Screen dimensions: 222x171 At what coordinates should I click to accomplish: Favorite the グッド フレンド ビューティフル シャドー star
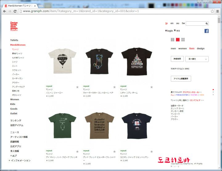coord(114,152)
